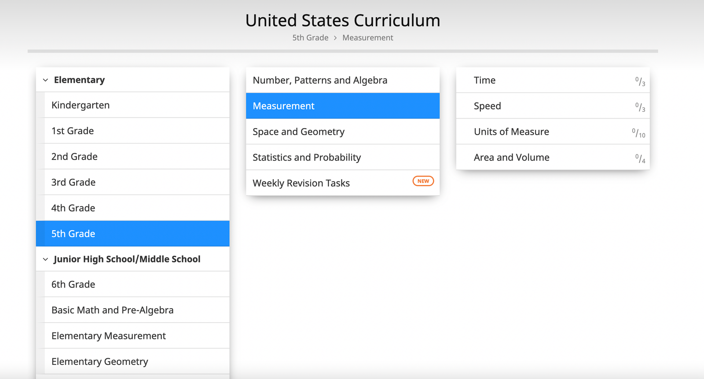Open Statistics and Probability strand
Screen dimensions: 704x379
(x=307, y=158)
